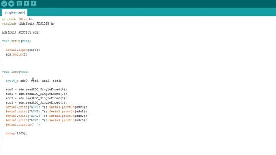Click the Serial.print AIN3 line
Image resolution: width=276 pixels, height=155 pixels.
click(46, 120)
